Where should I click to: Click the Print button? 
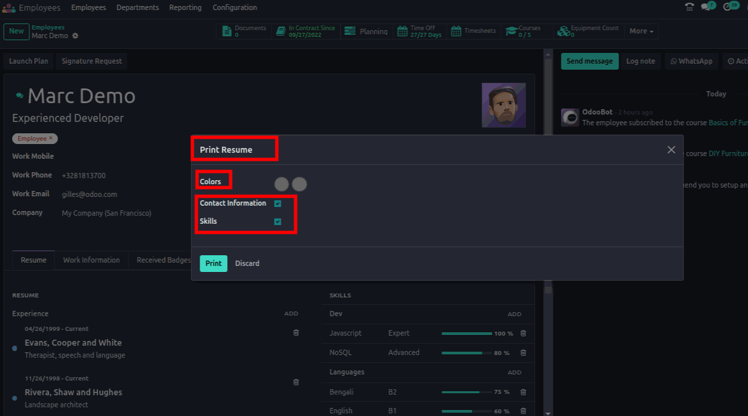click(x=213, y=263)
